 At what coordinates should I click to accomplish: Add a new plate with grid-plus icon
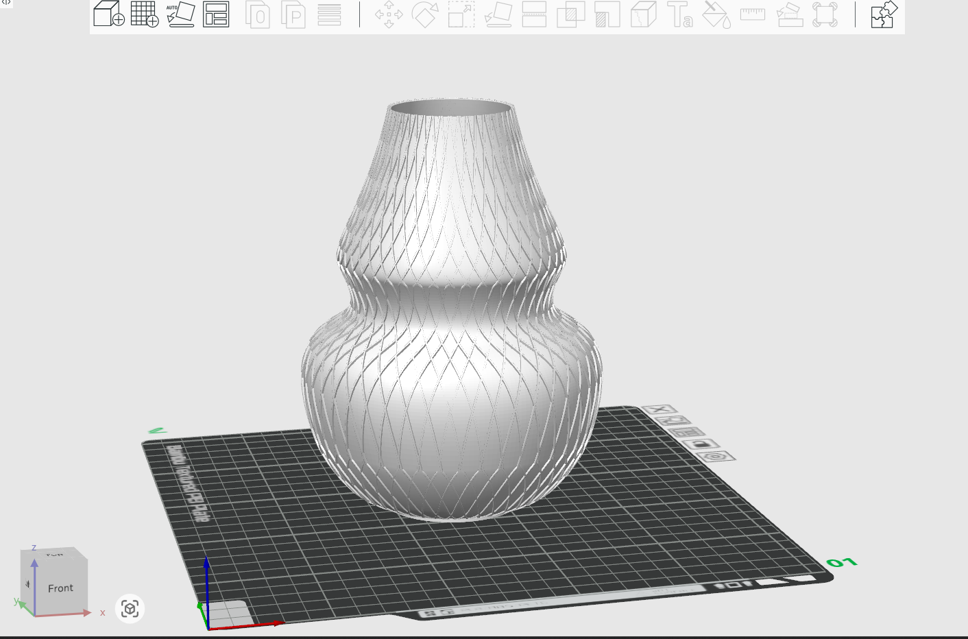(145, 14)
